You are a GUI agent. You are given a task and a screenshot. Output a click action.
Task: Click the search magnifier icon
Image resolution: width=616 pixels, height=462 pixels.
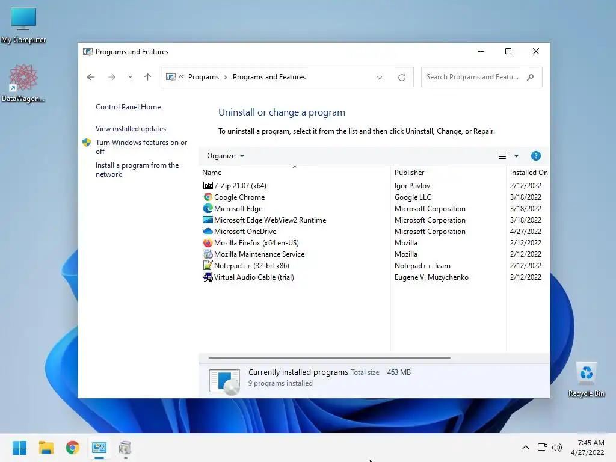point(531,77)
